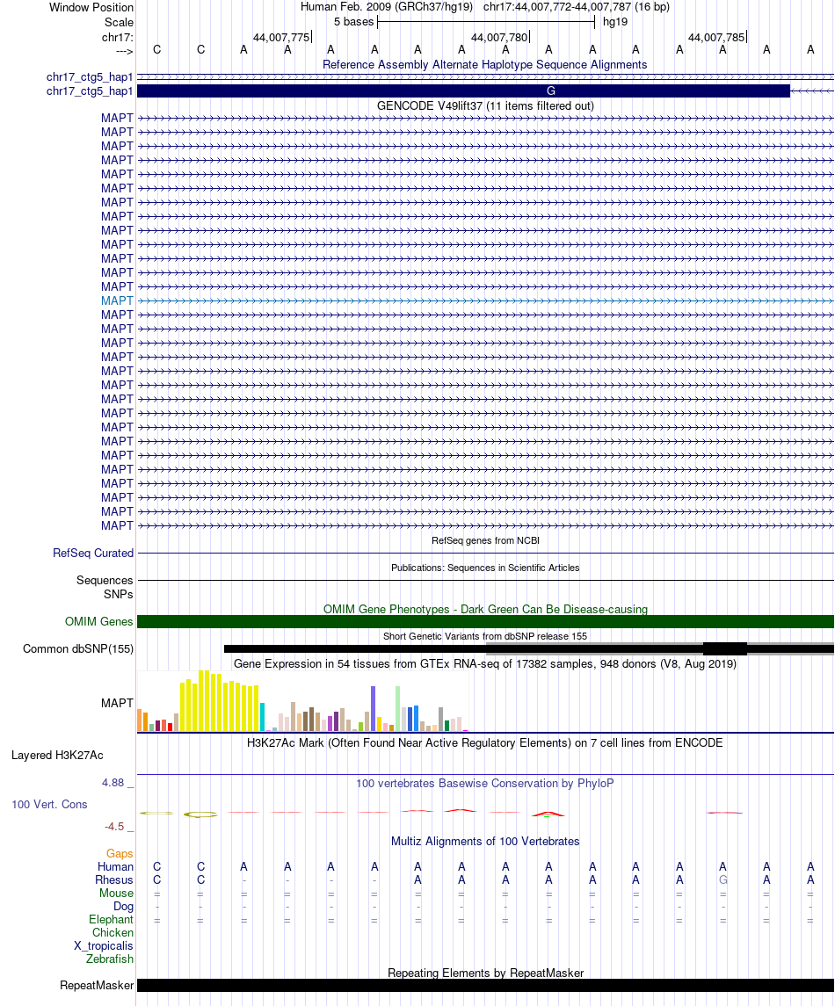Screen dimensions: 835x1006
Task: Click the Window Position label
Action: pos(91,8)
